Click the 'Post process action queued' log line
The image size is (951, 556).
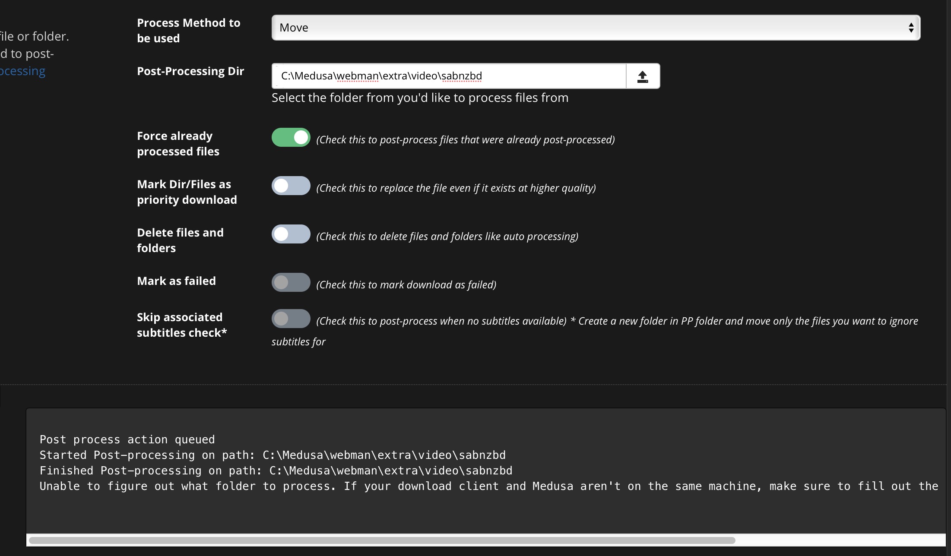[127, 439]
